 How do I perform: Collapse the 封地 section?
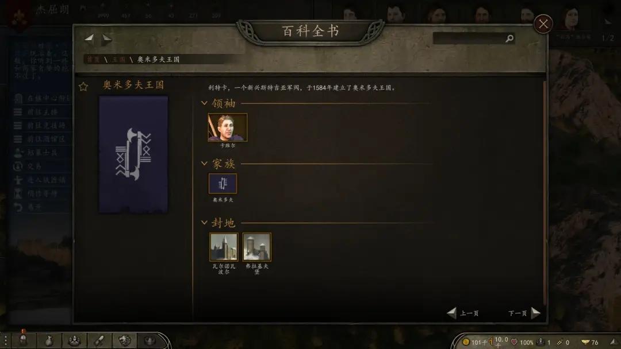tap(204, 223)
